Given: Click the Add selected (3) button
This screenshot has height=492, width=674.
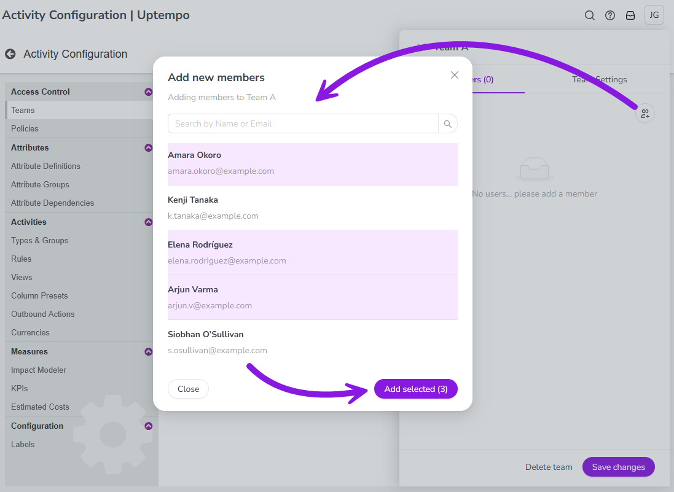Looking at the screenshot, I should click(416, 389).
